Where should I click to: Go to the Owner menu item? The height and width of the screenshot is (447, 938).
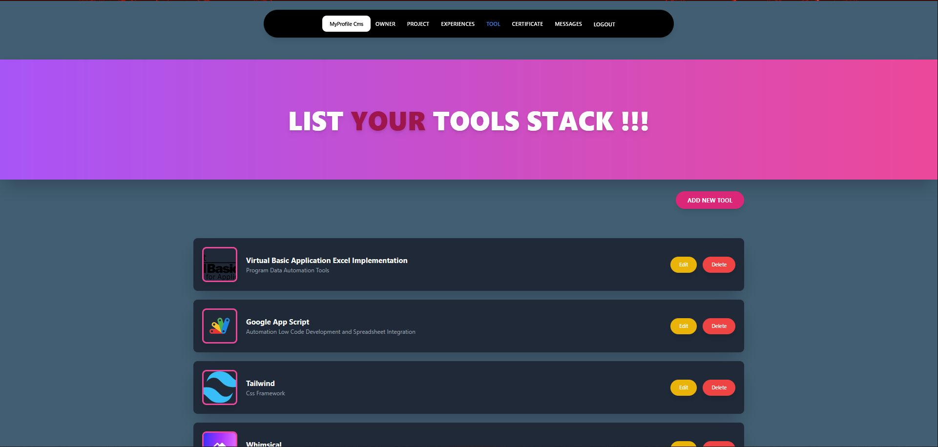pos(385,24)
